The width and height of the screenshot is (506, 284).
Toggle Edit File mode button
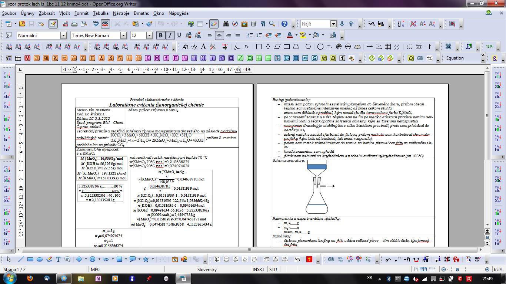(x=53, y=24)
